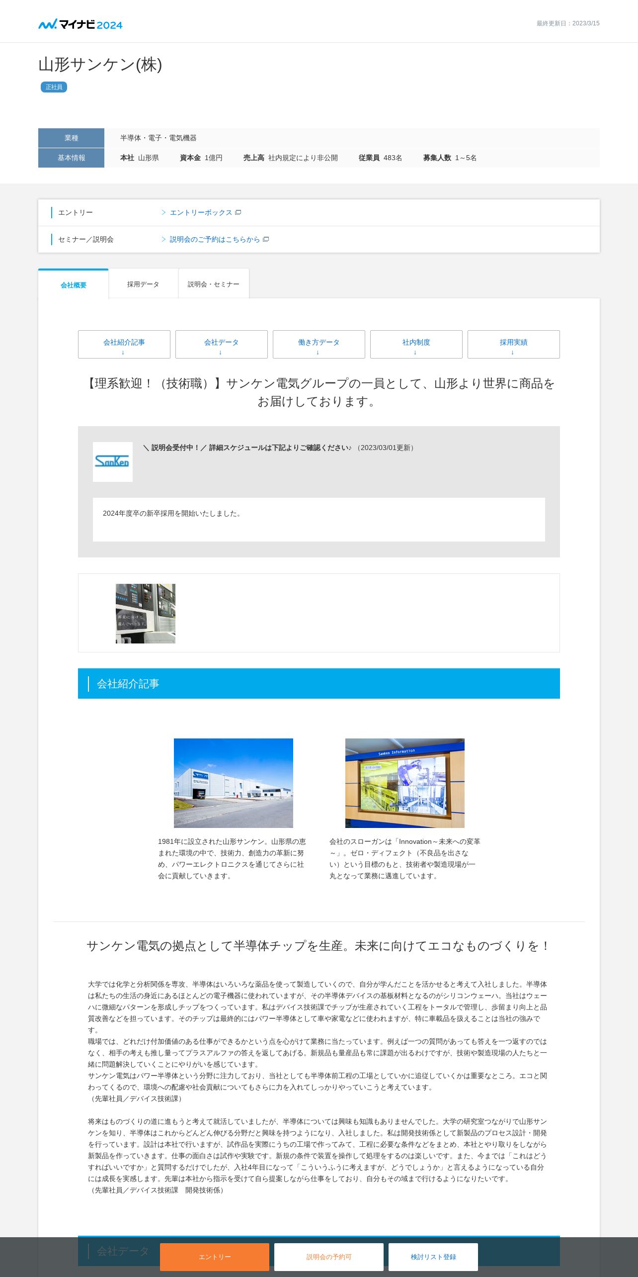
Task: Open the control panel equipment thumbnail
Action: (146, 614)
